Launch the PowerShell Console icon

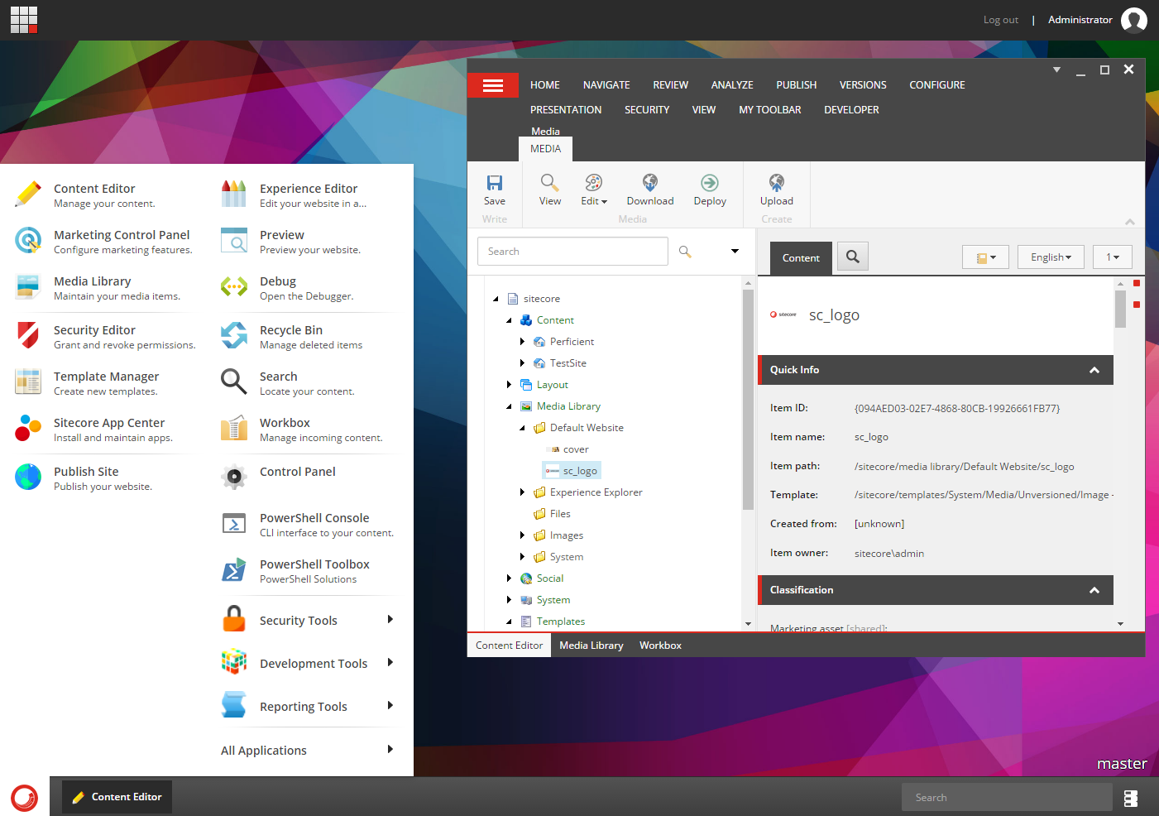234,523
